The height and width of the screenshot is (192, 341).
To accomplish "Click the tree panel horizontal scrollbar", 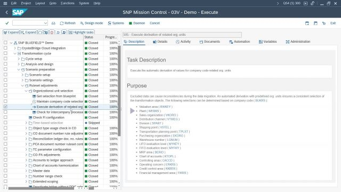I will tap(41, 188).
